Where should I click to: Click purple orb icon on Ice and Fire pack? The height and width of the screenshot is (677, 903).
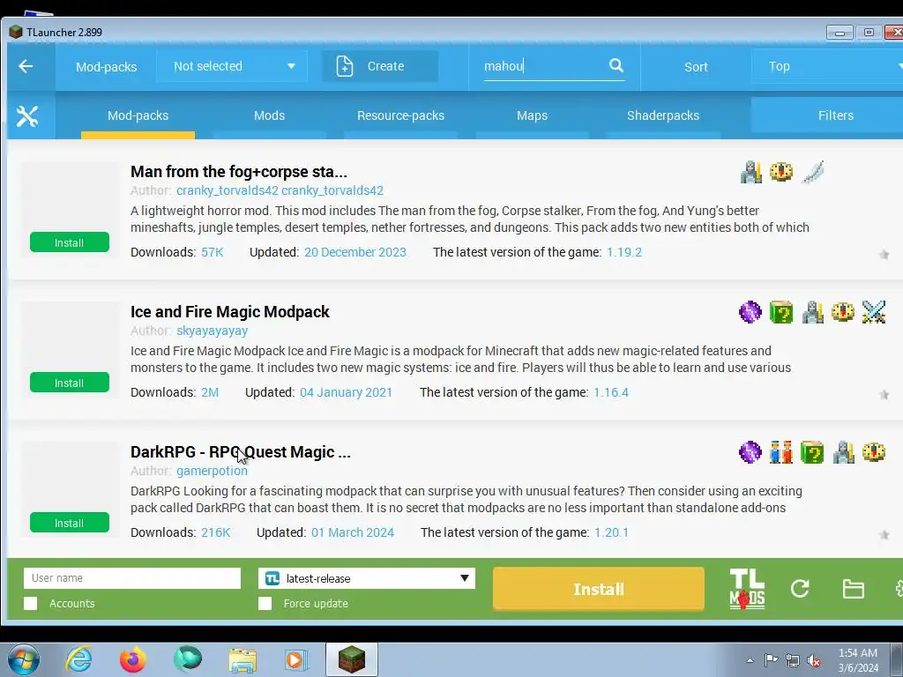750,312
